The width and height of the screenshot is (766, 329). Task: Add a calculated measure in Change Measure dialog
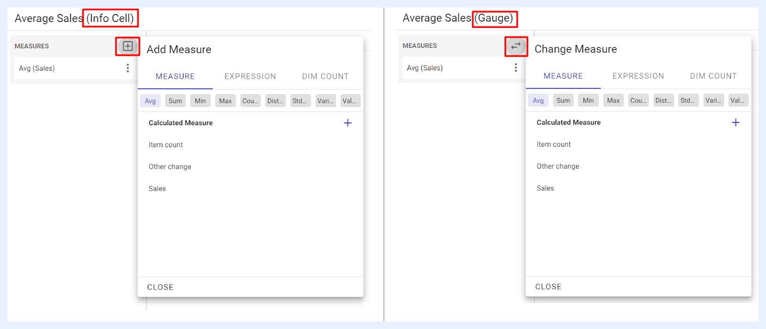pos(735,122)
